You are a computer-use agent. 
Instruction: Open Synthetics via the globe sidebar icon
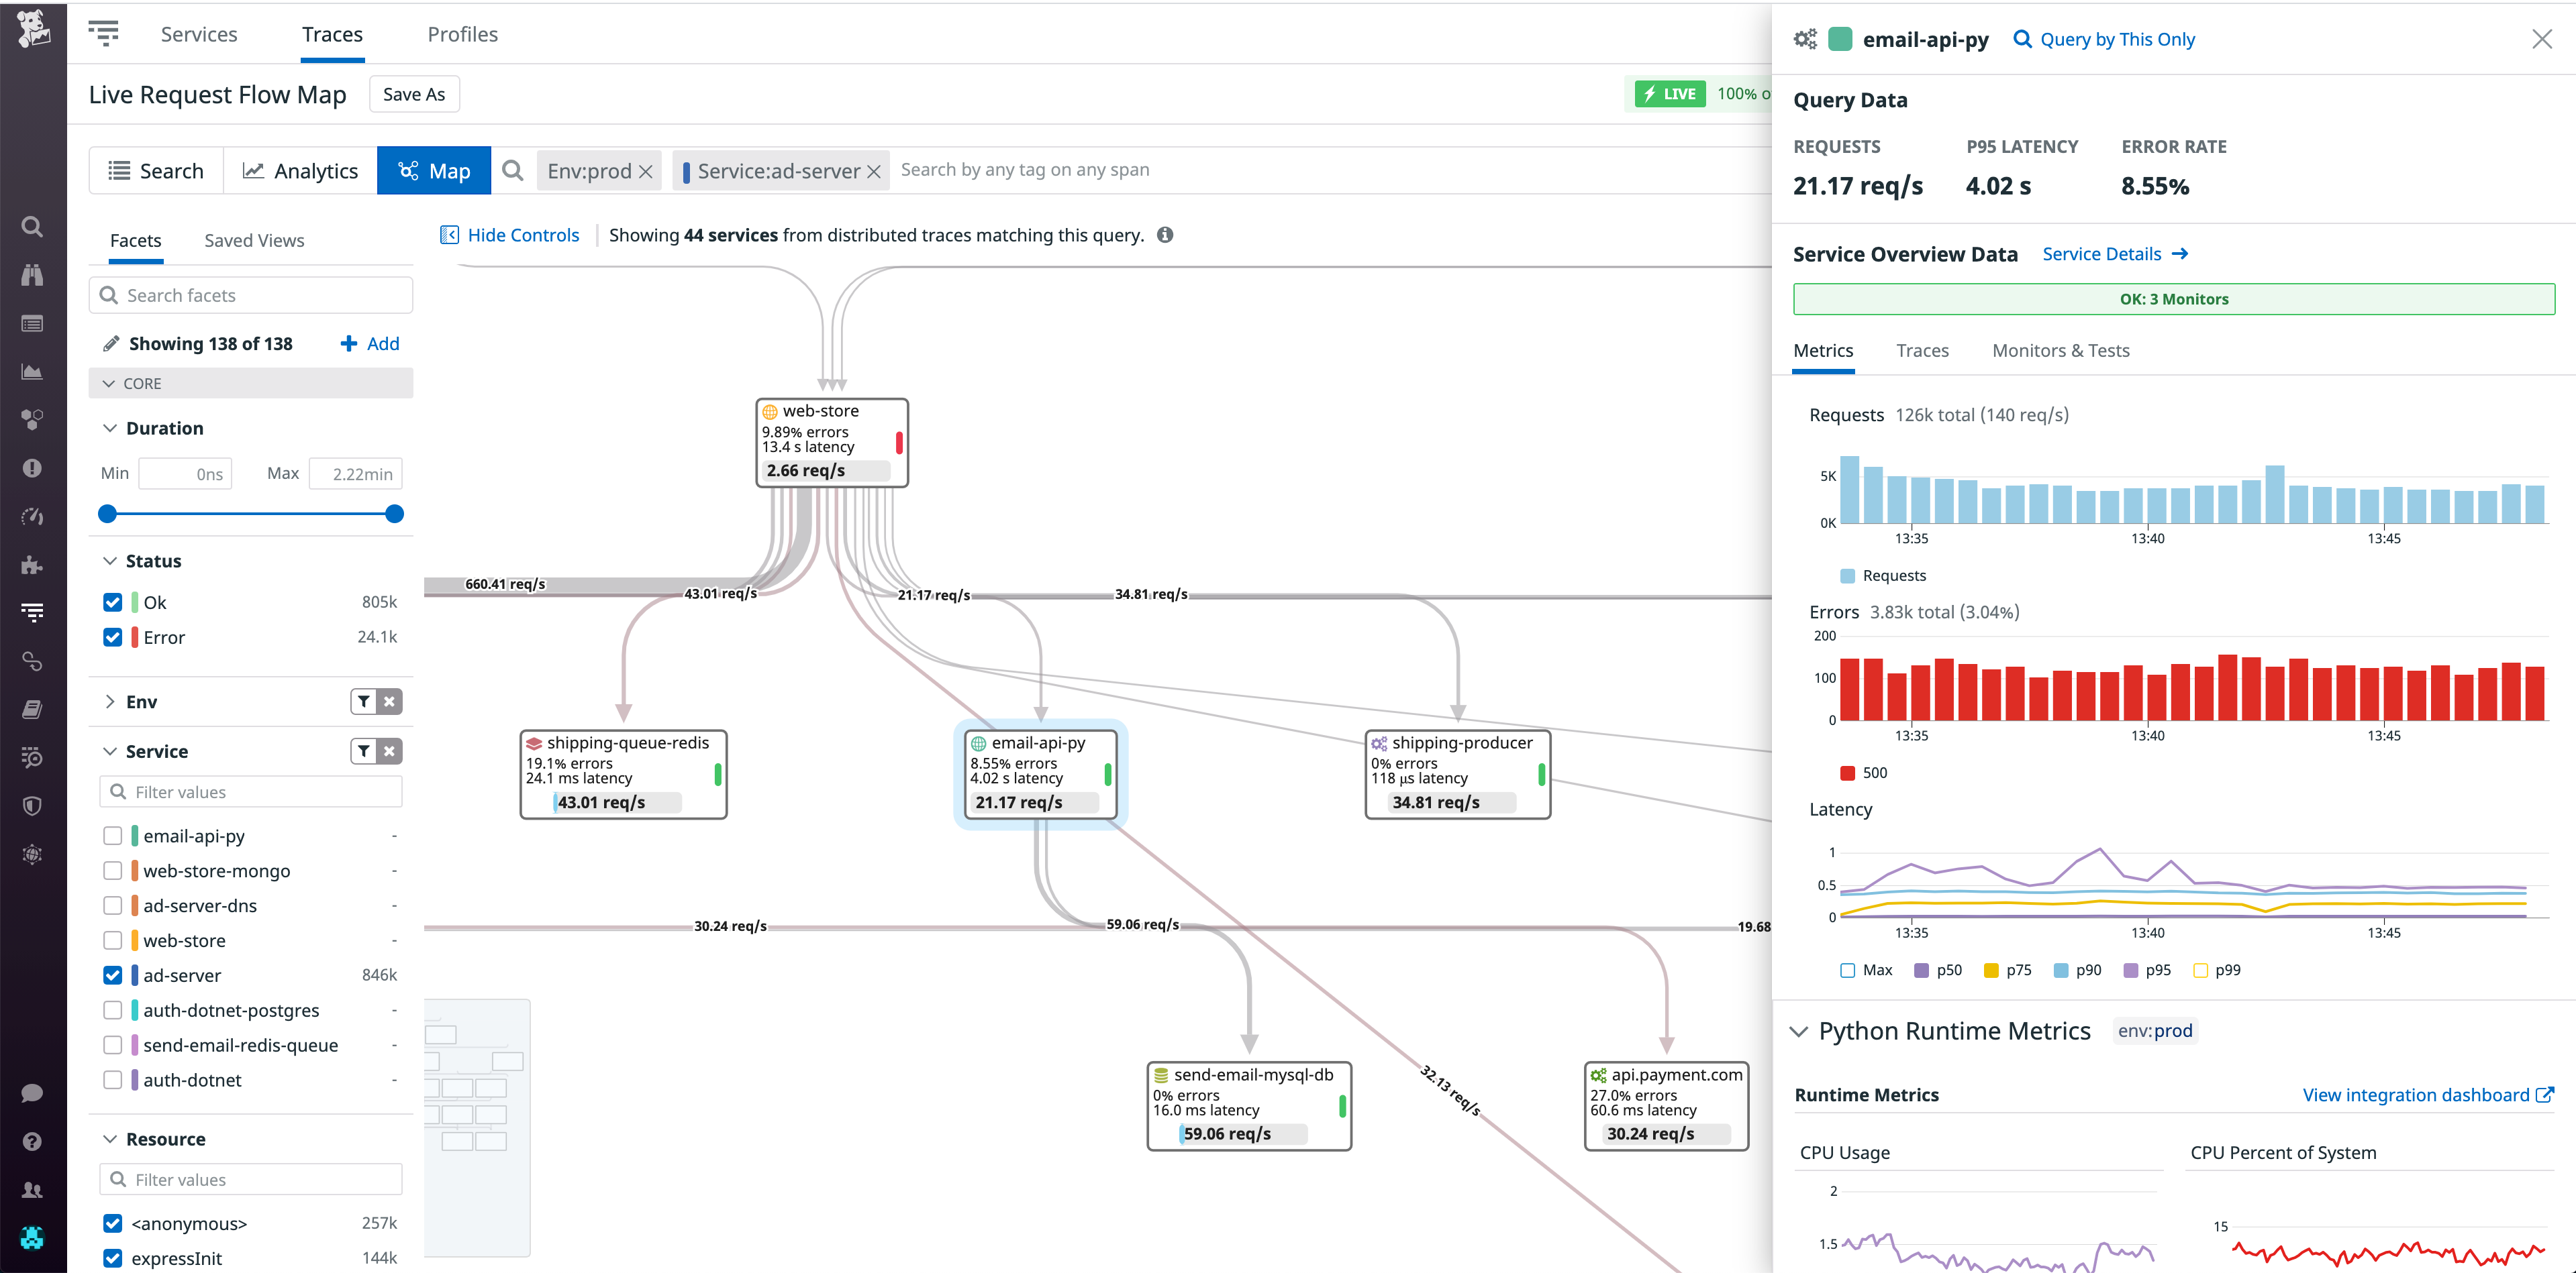click(32, 854)
